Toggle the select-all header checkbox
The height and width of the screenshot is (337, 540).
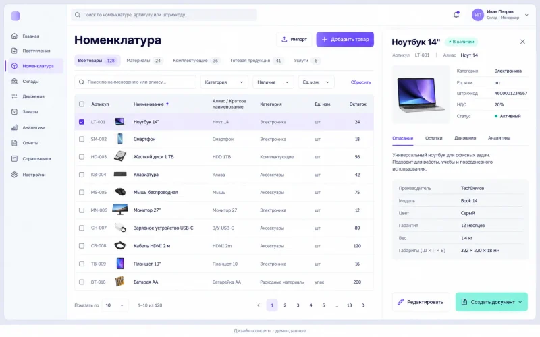pyautogui.click(x=81, y=104)
